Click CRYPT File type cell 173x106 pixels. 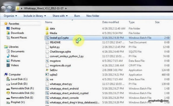click(x=135, y=66)
